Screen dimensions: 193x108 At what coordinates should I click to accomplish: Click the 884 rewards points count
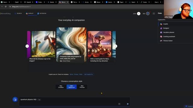click(144, 13)
